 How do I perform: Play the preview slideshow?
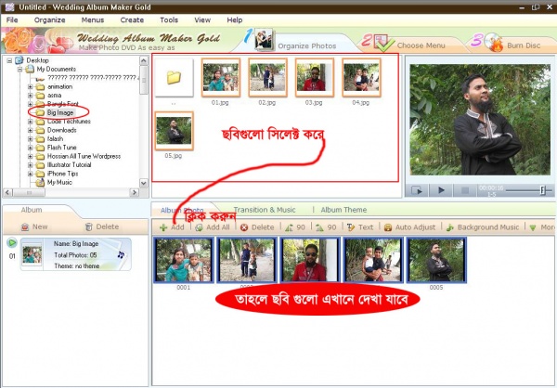441,190
